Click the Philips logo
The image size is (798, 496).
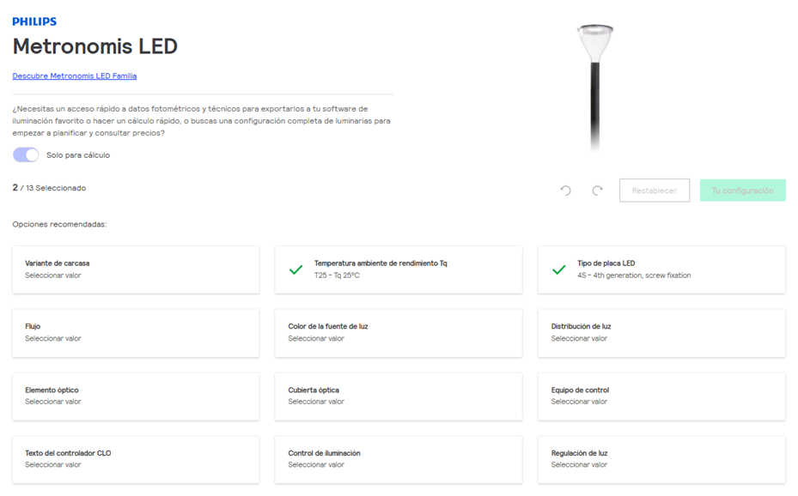34,21
